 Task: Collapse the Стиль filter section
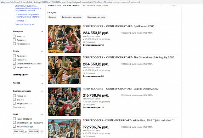point(42,51)
